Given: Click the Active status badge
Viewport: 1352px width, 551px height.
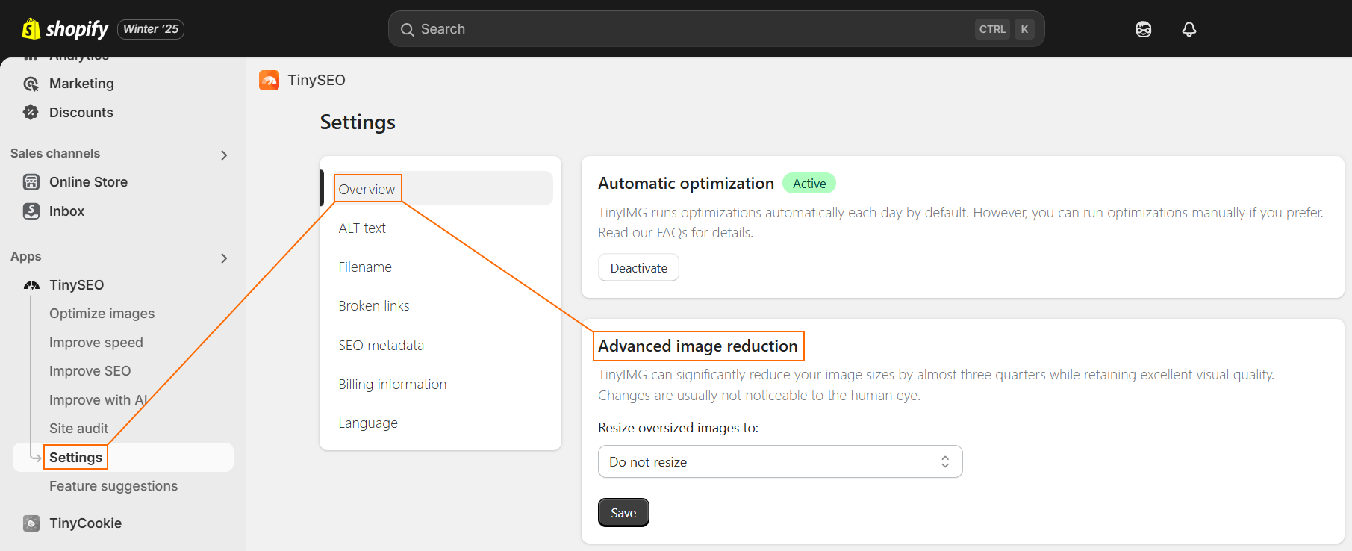Looking at the screenshot, I should click(809, 184).
